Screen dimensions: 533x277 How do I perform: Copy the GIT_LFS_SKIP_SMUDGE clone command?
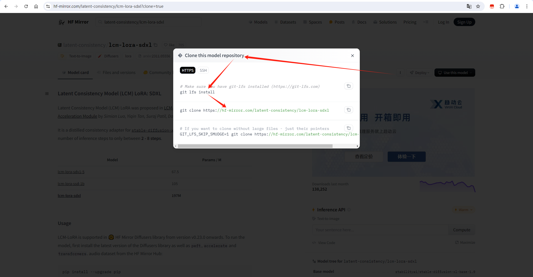point(349,128)
